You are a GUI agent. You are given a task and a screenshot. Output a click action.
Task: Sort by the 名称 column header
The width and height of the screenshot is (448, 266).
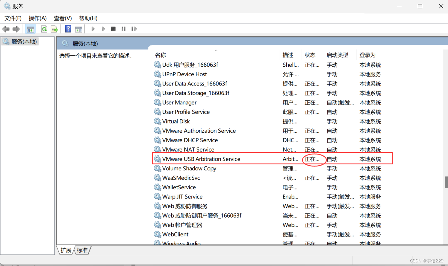pos(217,55)
